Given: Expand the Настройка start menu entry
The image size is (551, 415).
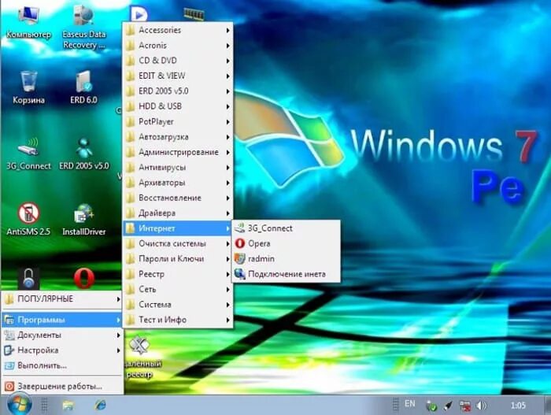Looking at the screenshot, I should tap(62, 350).
